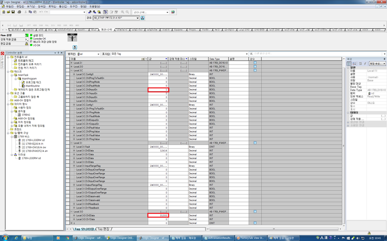Close the Controller organizer panel
The height and width of the screenshot is (241, 387).
[x=62, y=53]
